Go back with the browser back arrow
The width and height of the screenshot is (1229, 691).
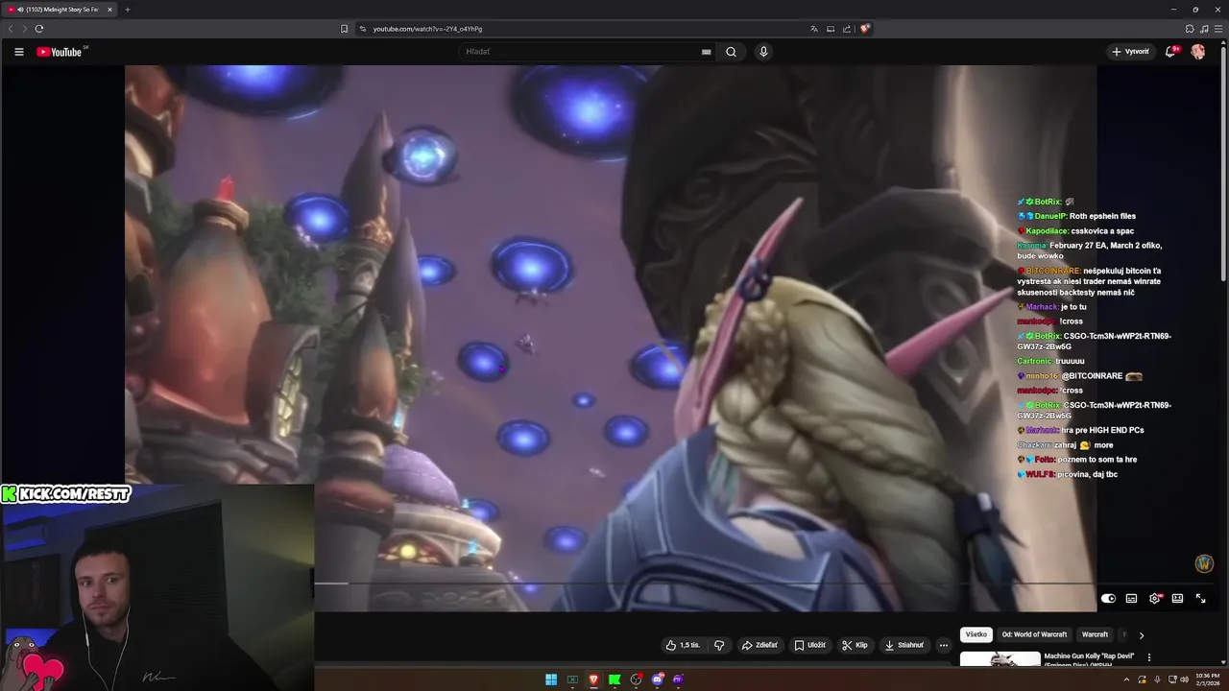pos(11,29)
